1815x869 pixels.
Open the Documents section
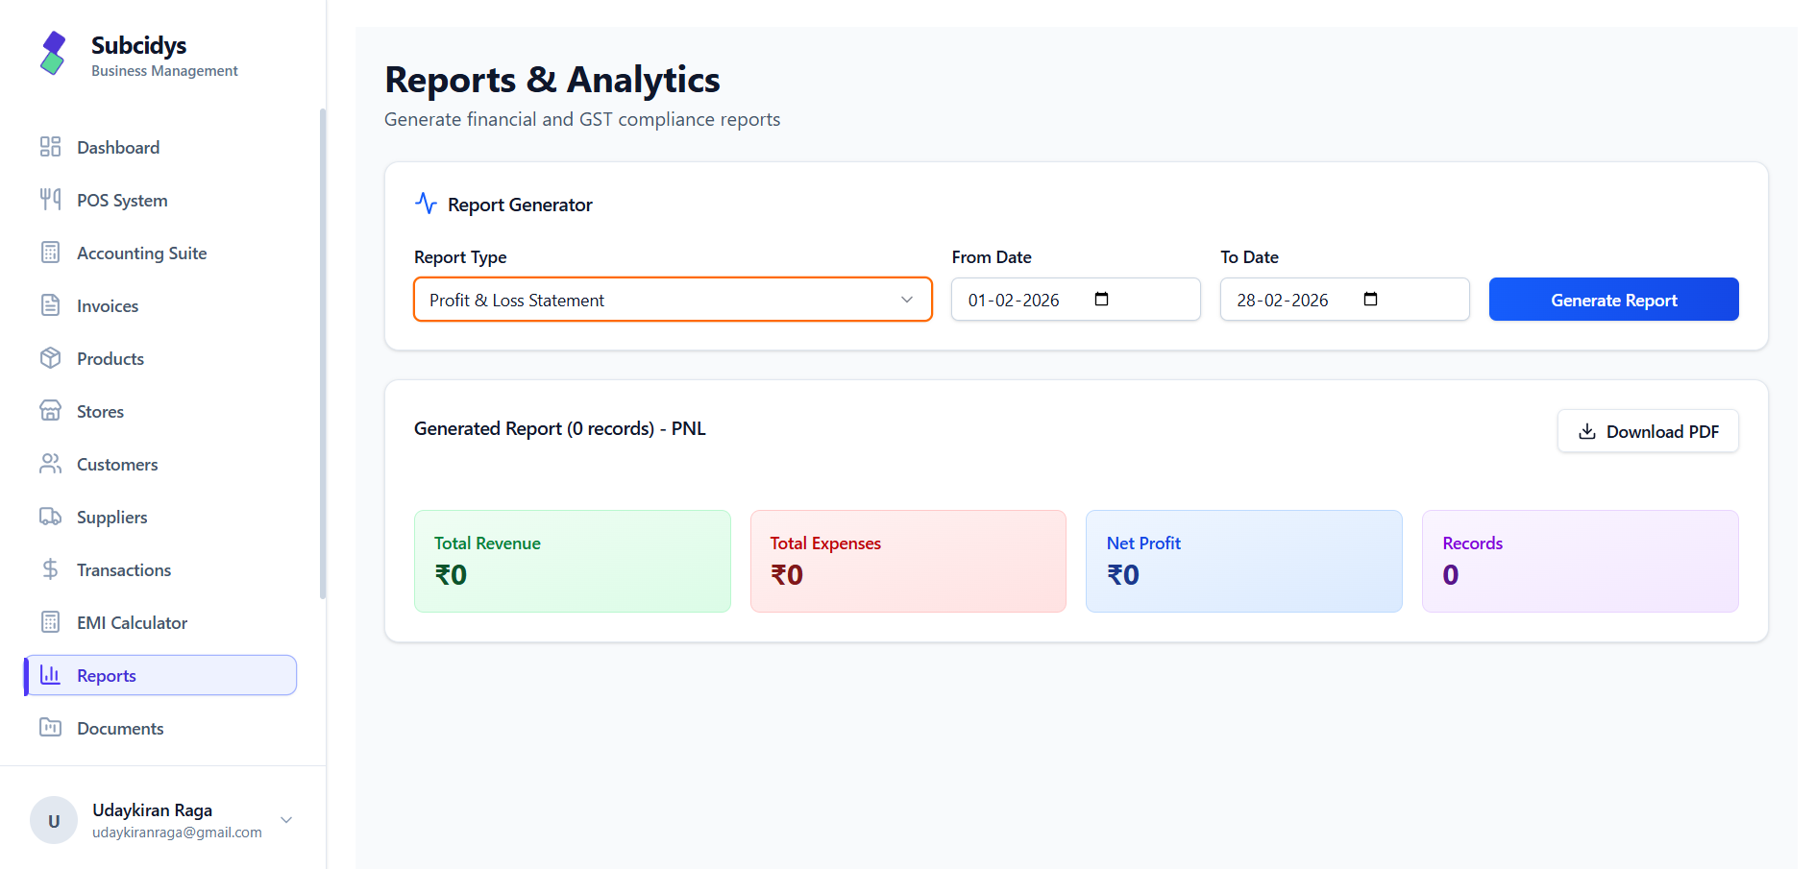coord(160,728)
